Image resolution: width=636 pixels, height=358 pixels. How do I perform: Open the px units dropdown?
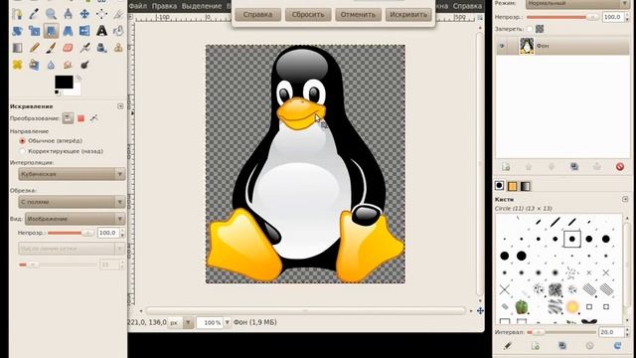[x=181, y=322]
